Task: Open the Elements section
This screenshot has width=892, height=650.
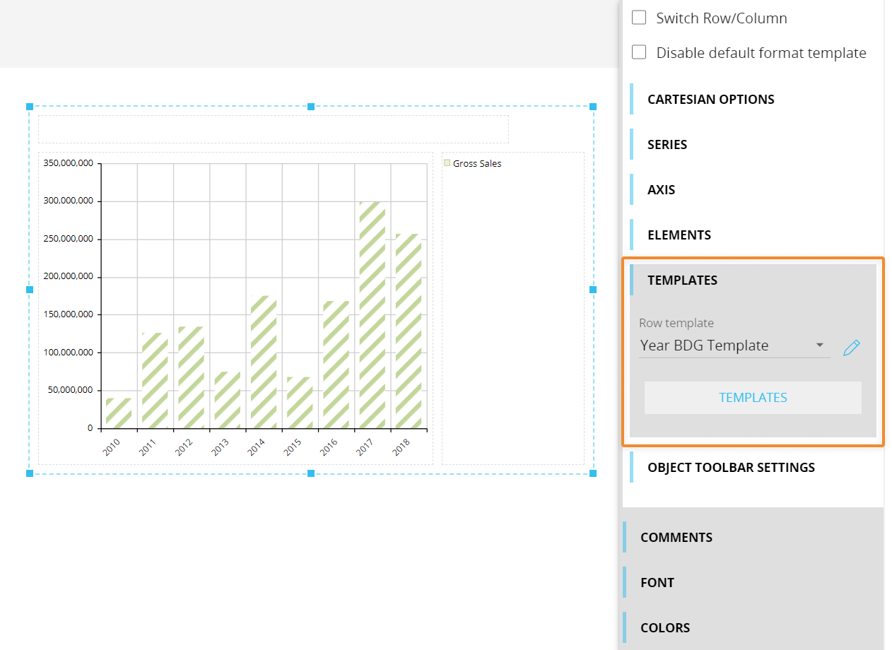Action: point(679,235)
